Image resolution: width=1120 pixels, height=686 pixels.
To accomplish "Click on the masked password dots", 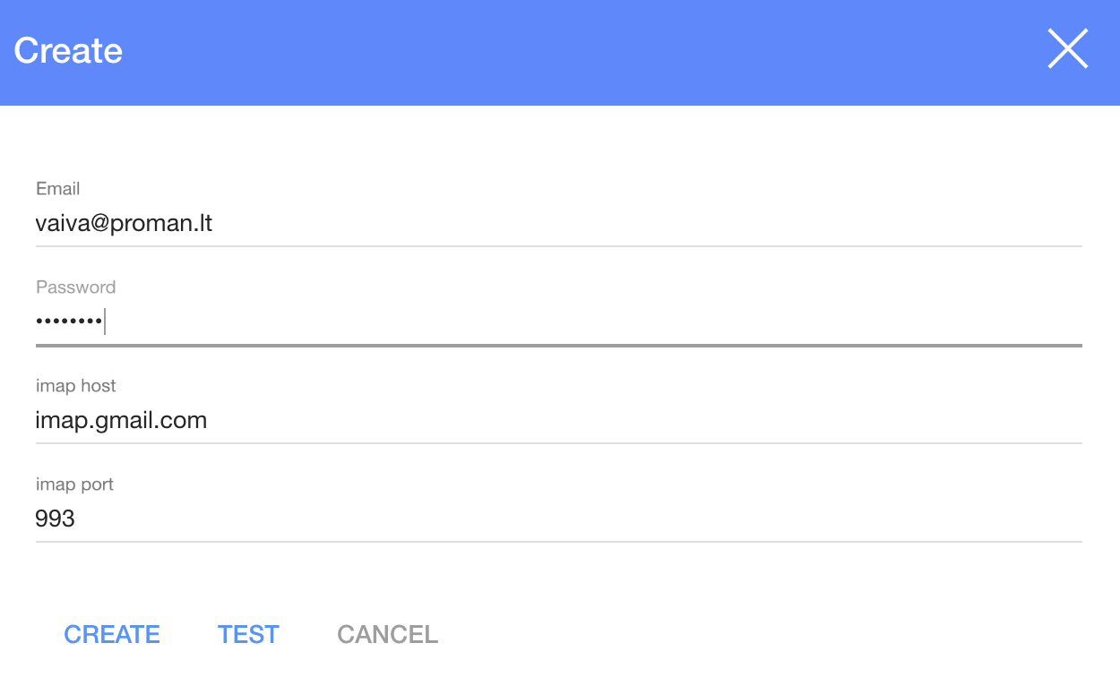I will click(69, 322).
